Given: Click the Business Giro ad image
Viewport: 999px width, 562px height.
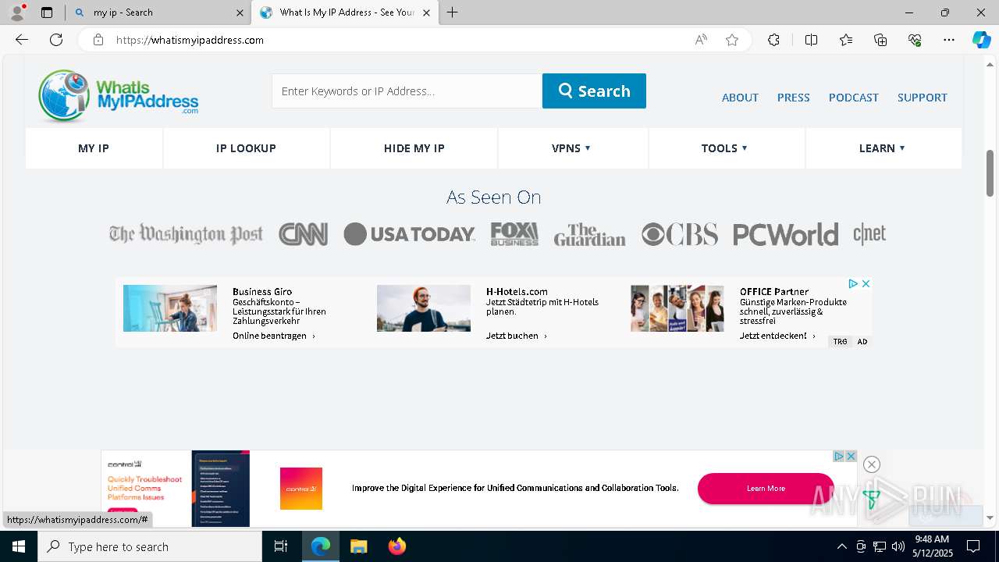Looking at the screenshot, I should [170, 308].
